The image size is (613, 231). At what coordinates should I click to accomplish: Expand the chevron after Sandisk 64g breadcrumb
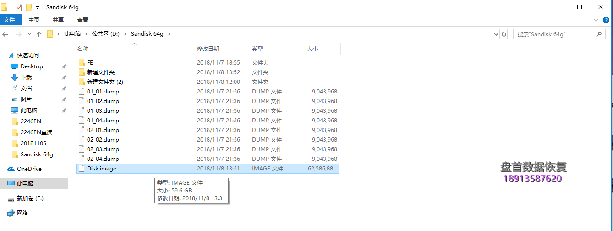coord(169,34)
